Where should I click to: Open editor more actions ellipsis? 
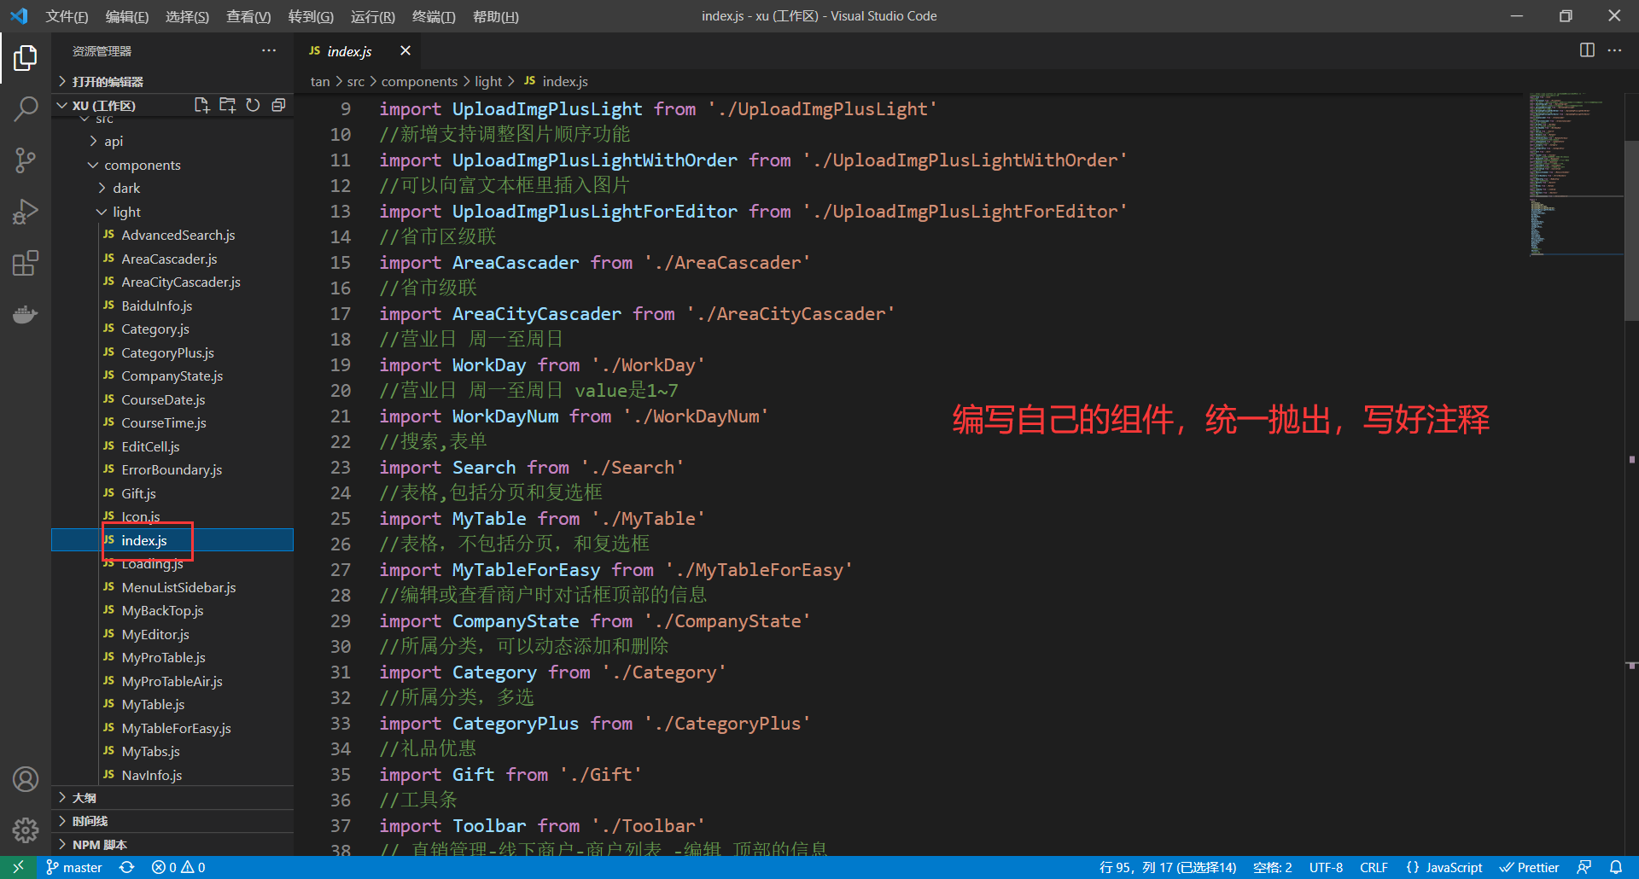tap(1614, 50)
